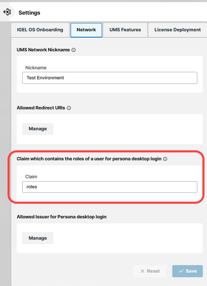The image size is (207, 286).
Task: Click the X icon on the Reset button
Action: point(143,271)
